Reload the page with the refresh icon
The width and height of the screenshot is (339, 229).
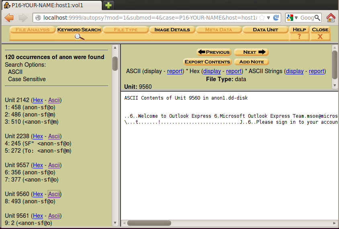coord(276,18)
